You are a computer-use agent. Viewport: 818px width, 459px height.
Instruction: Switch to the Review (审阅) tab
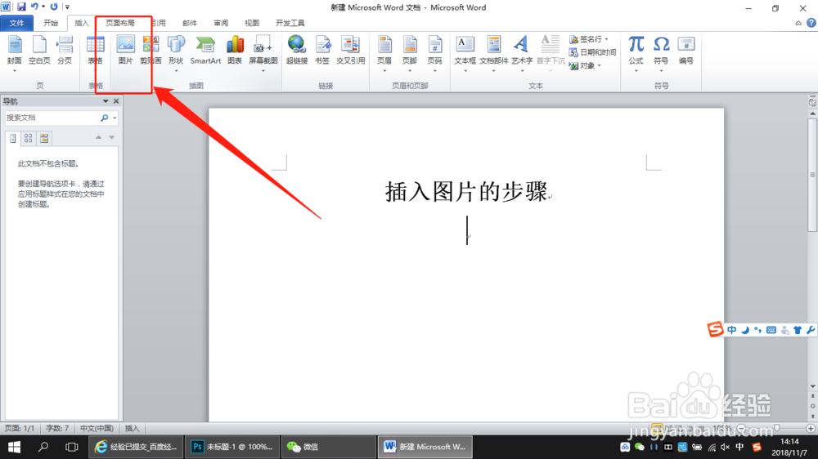[221, 23]
